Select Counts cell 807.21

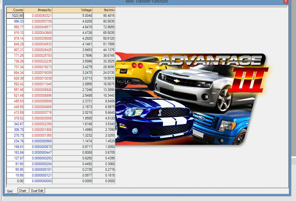pos(15,50)
